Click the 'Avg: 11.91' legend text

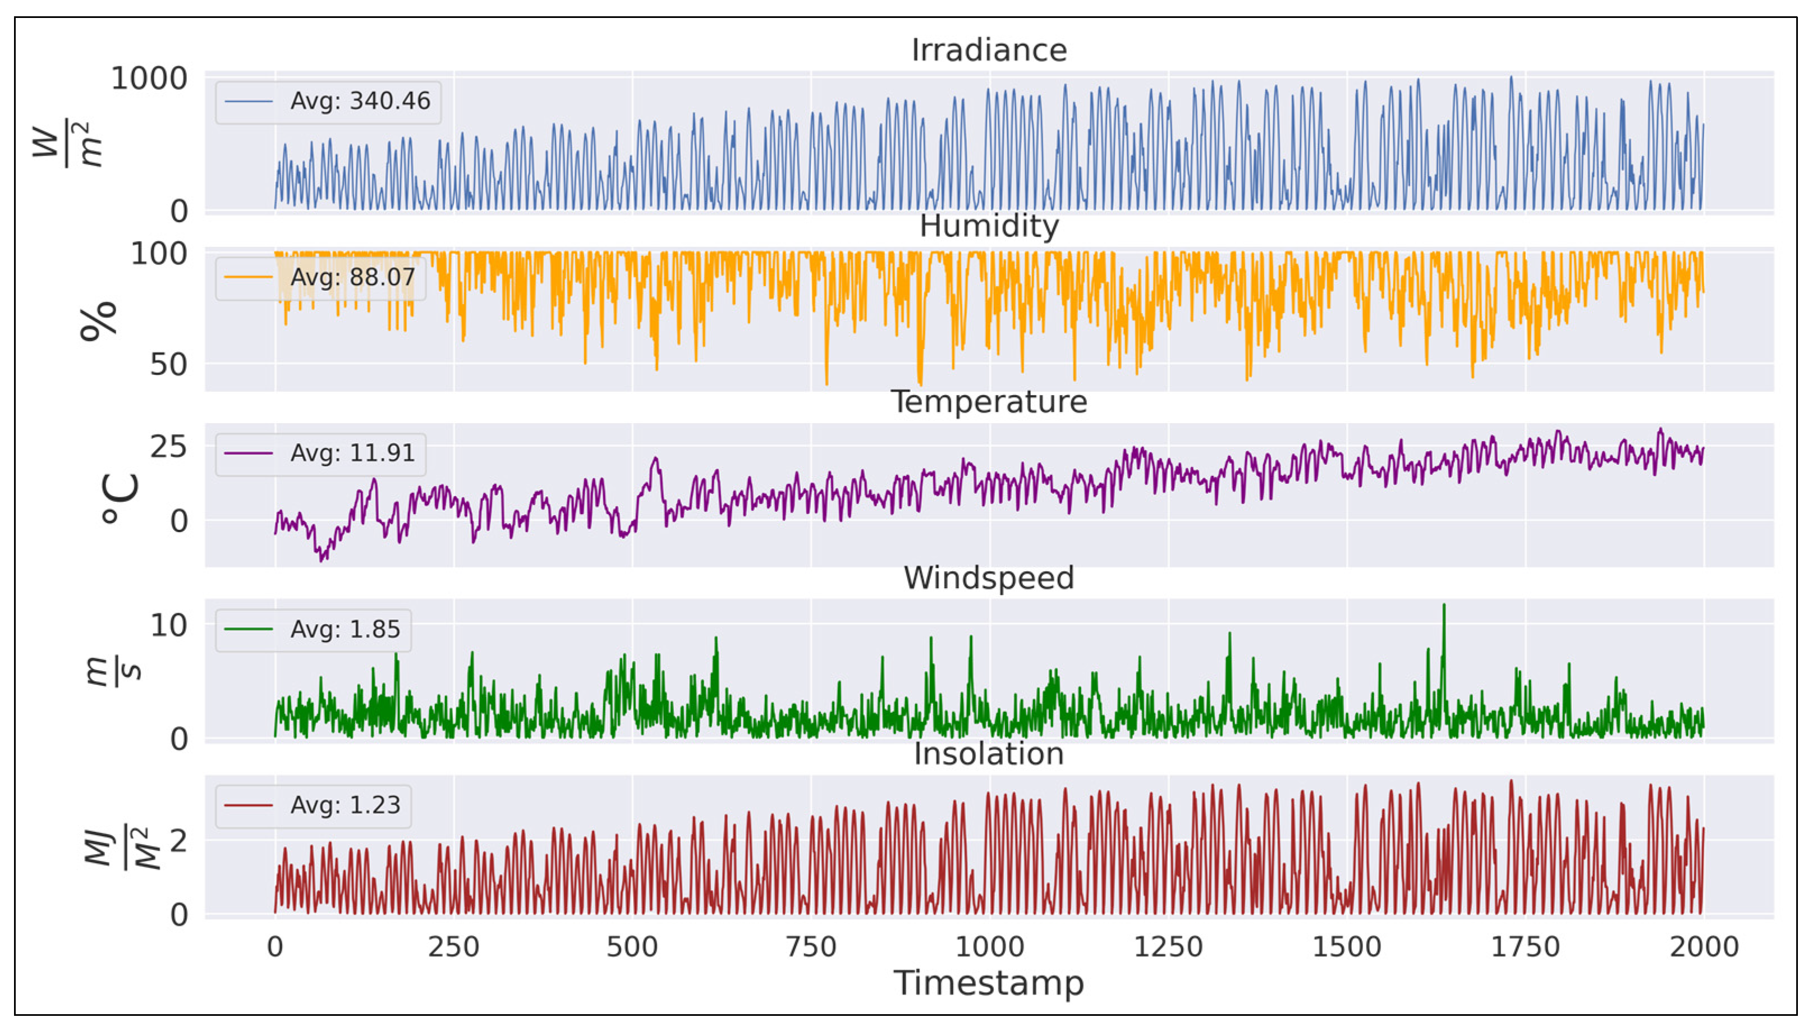[x=352, y=452]
